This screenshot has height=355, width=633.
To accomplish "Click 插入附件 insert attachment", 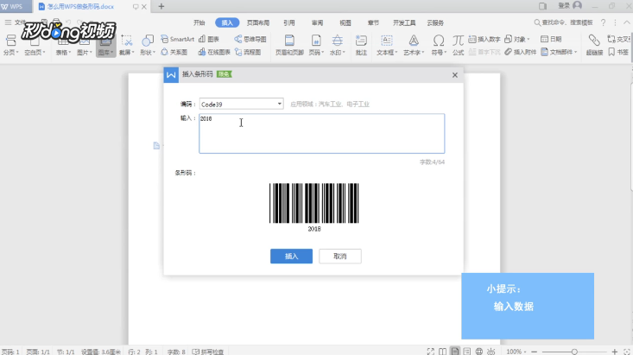I will (x=521, y=52).
